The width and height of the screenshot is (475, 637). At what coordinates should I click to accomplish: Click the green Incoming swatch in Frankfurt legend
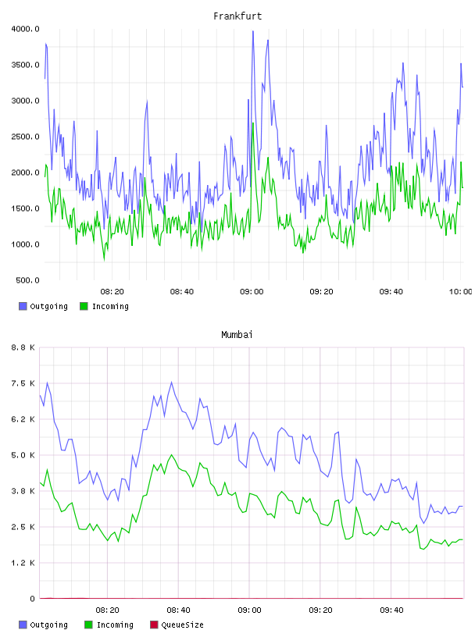[x=84, y=306]
